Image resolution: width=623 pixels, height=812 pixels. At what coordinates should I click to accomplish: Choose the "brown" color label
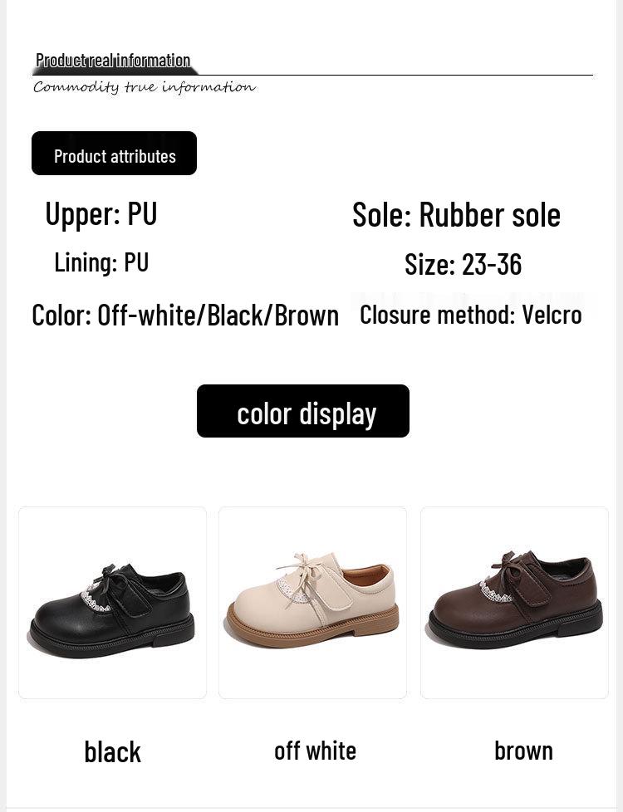pyautogui.click(x=522, y=751)
